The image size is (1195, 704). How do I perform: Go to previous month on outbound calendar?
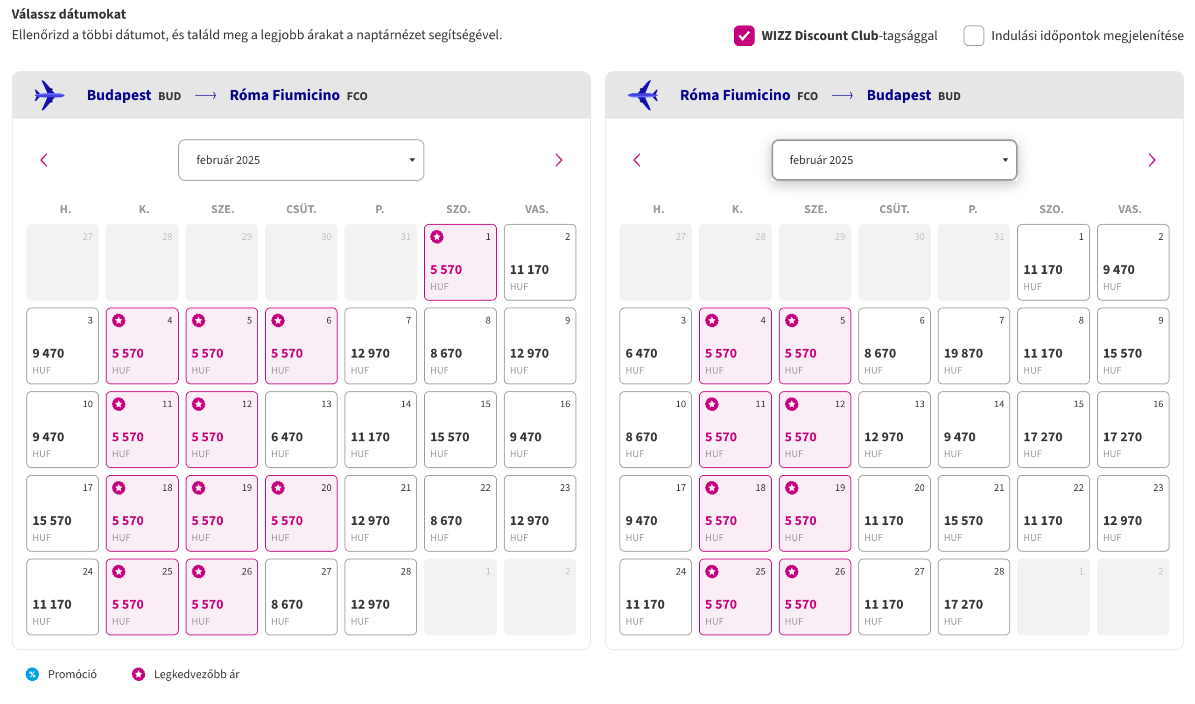coord(44,160)
